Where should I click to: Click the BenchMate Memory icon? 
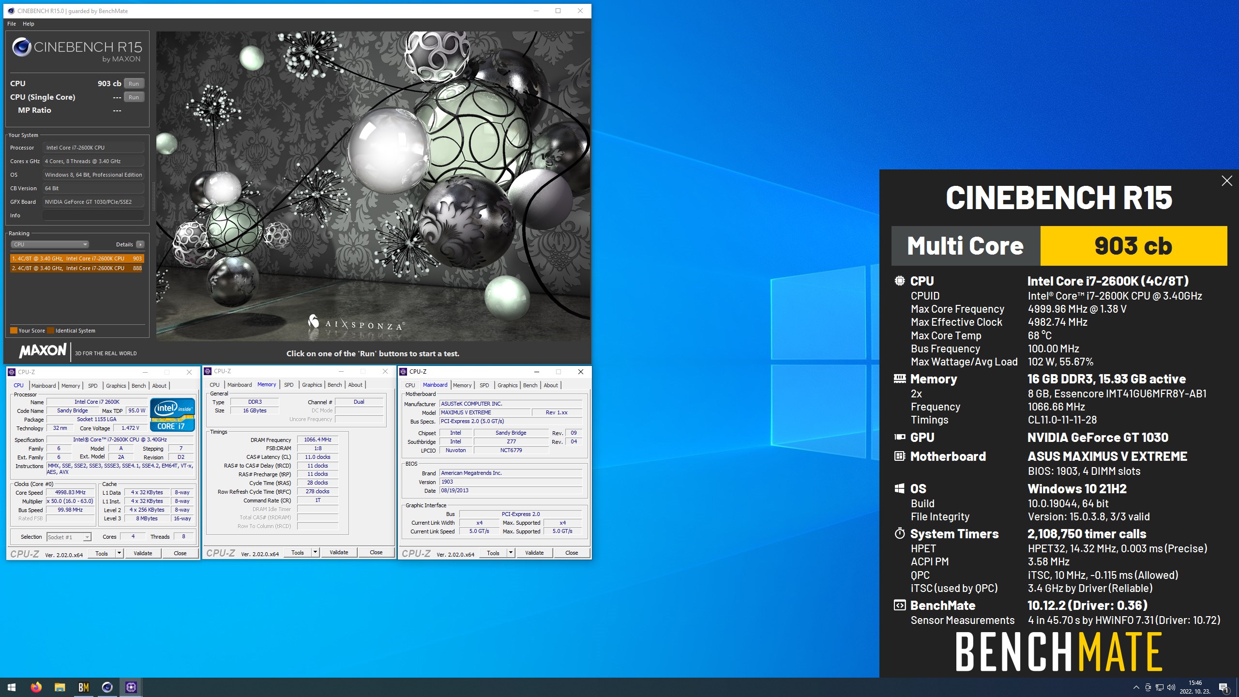tap(900, 379)
